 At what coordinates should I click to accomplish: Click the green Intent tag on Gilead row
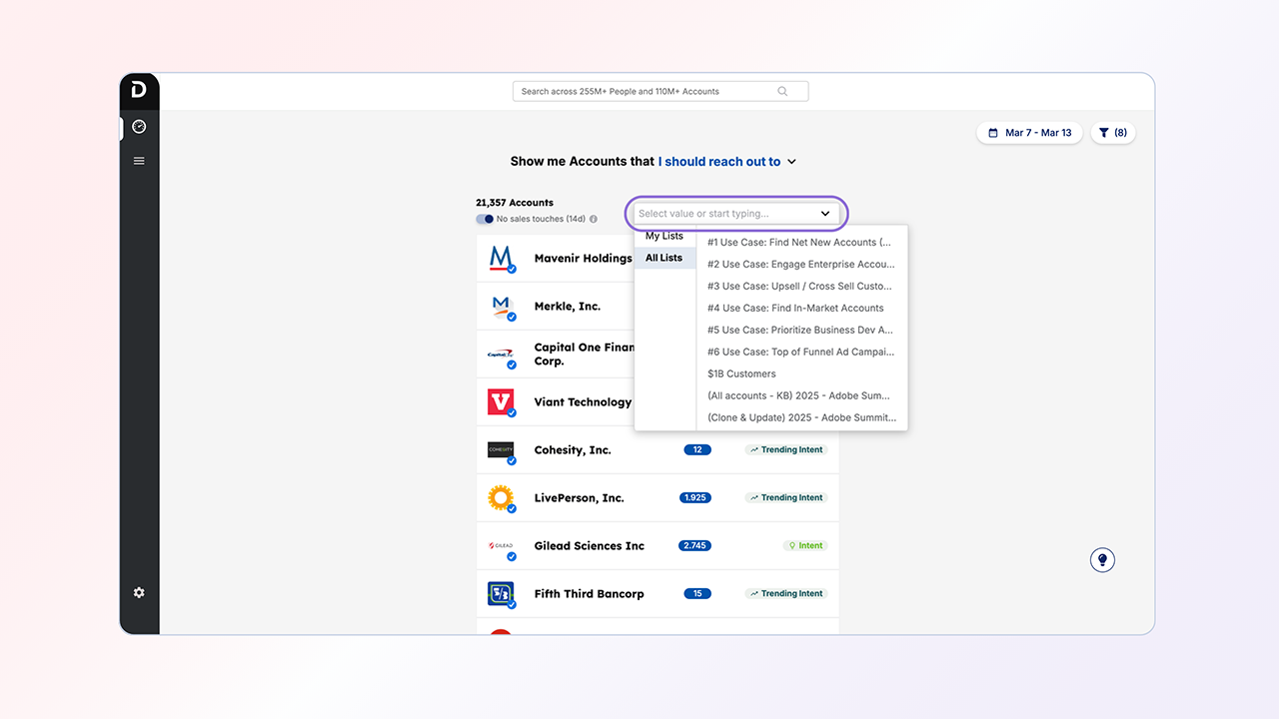[805, 546]
